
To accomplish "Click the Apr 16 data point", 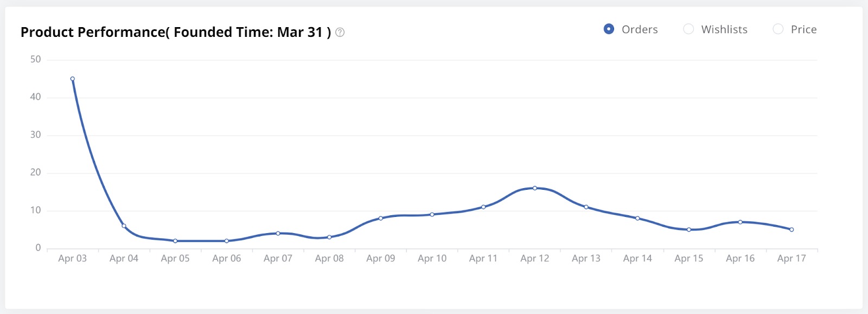I will click(x=740, y=222).
